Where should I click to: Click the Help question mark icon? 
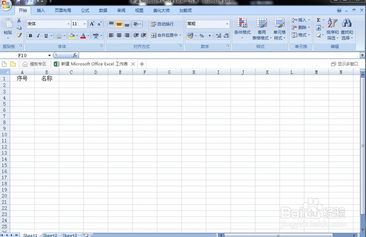pyautogui.click(x=339, y=10)
